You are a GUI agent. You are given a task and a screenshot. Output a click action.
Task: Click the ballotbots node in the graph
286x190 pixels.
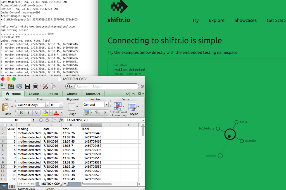point(218,129)
